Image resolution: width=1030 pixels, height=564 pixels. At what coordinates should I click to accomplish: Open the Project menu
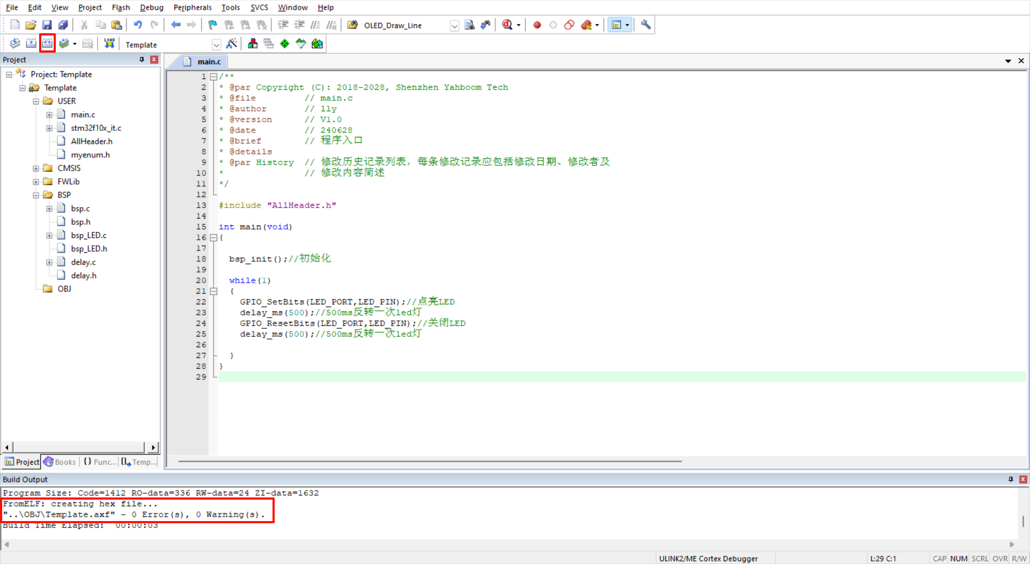90,8
